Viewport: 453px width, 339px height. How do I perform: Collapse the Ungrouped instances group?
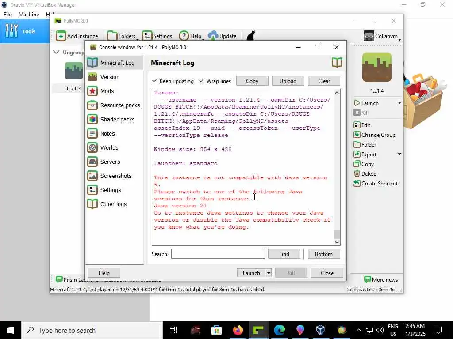pos(56,52)
